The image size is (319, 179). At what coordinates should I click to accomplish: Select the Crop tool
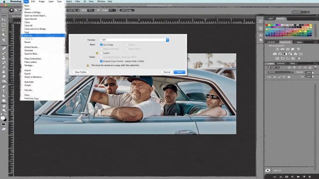3,40
